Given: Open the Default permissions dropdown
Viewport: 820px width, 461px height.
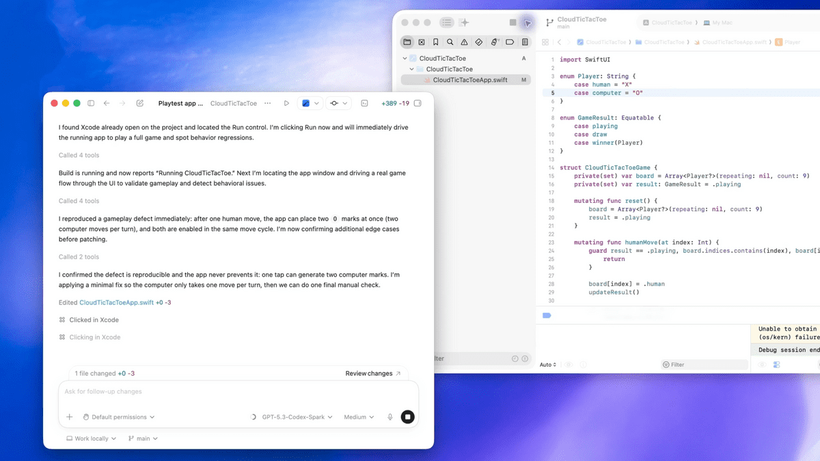Looking at the screenshot, I should (x=119, y=417).
